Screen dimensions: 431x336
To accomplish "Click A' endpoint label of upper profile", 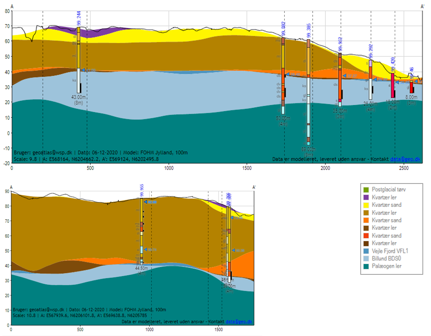I will (x=422, y=6).
